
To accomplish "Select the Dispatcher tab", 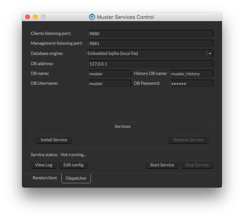I will [76, 178].
